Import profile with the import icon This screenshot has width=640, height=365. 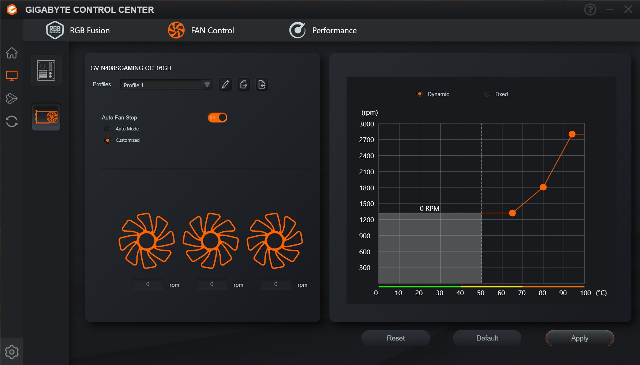point(262,85)
